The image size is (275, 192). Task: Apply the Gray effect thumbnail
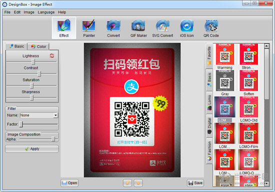tap(225, 81)
